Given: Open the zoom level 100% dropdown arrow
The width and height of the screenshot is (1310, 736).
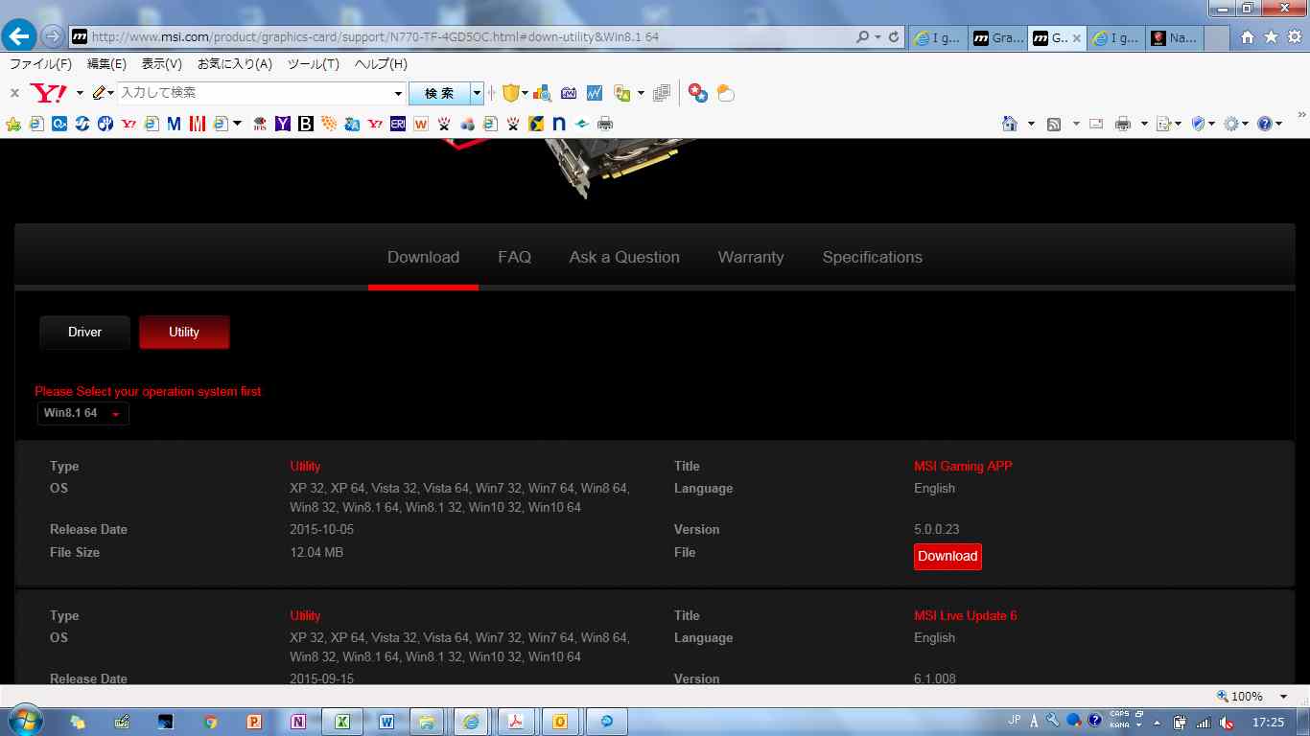Looking at the screenshot, I should coord(1284,697).
